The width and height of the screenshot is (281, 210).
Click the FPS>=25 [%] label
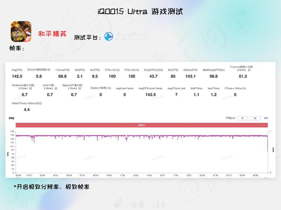132,70
